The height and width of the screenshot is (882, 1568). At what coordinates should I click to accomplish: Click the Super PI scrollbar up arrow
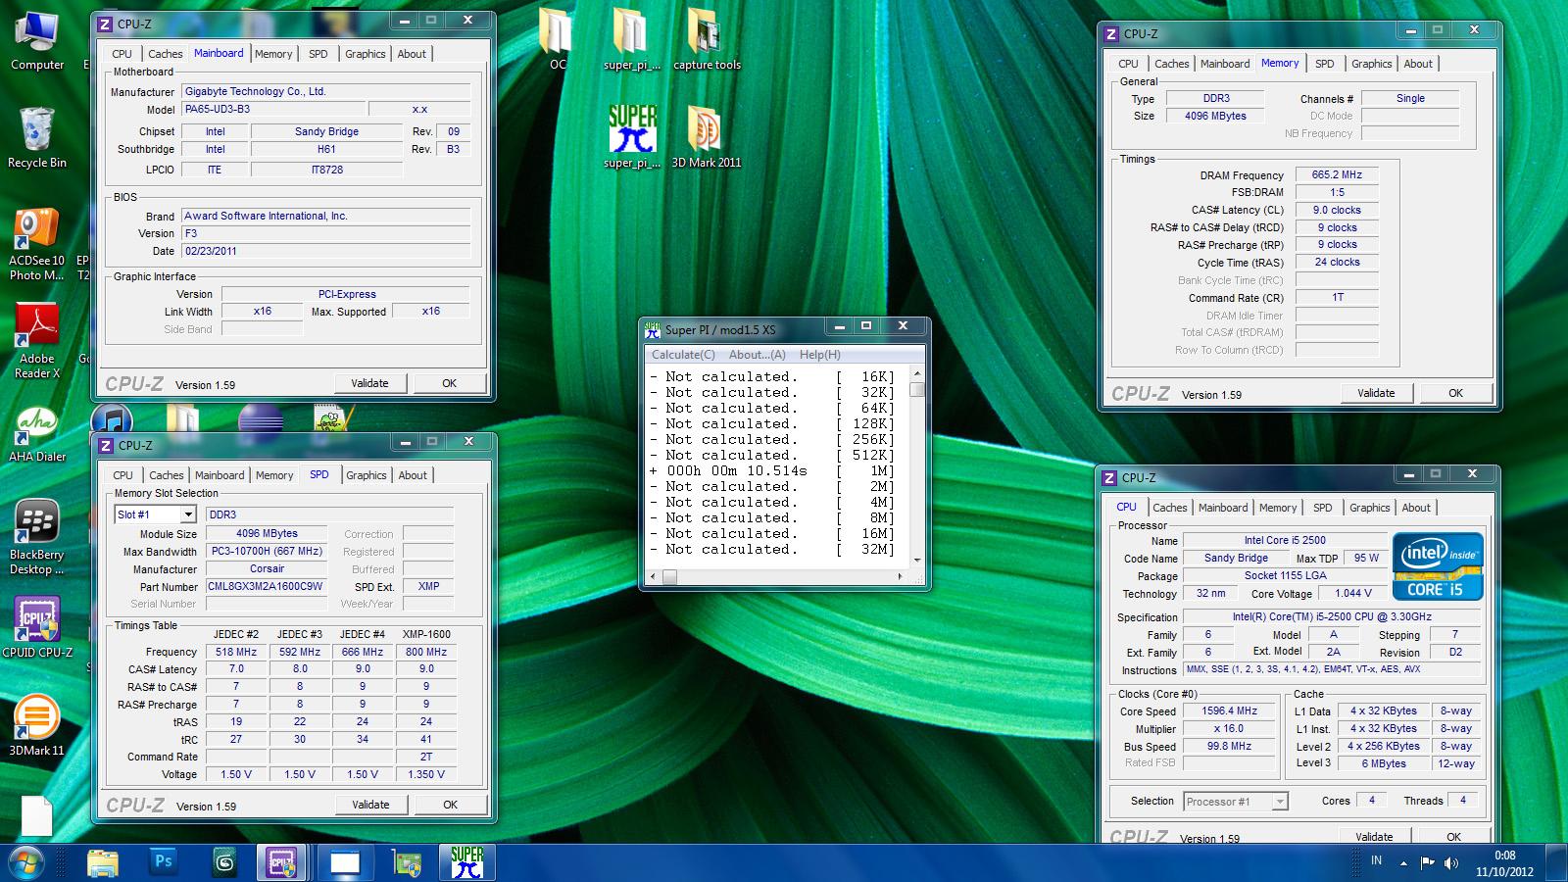(x=917, y=374)
